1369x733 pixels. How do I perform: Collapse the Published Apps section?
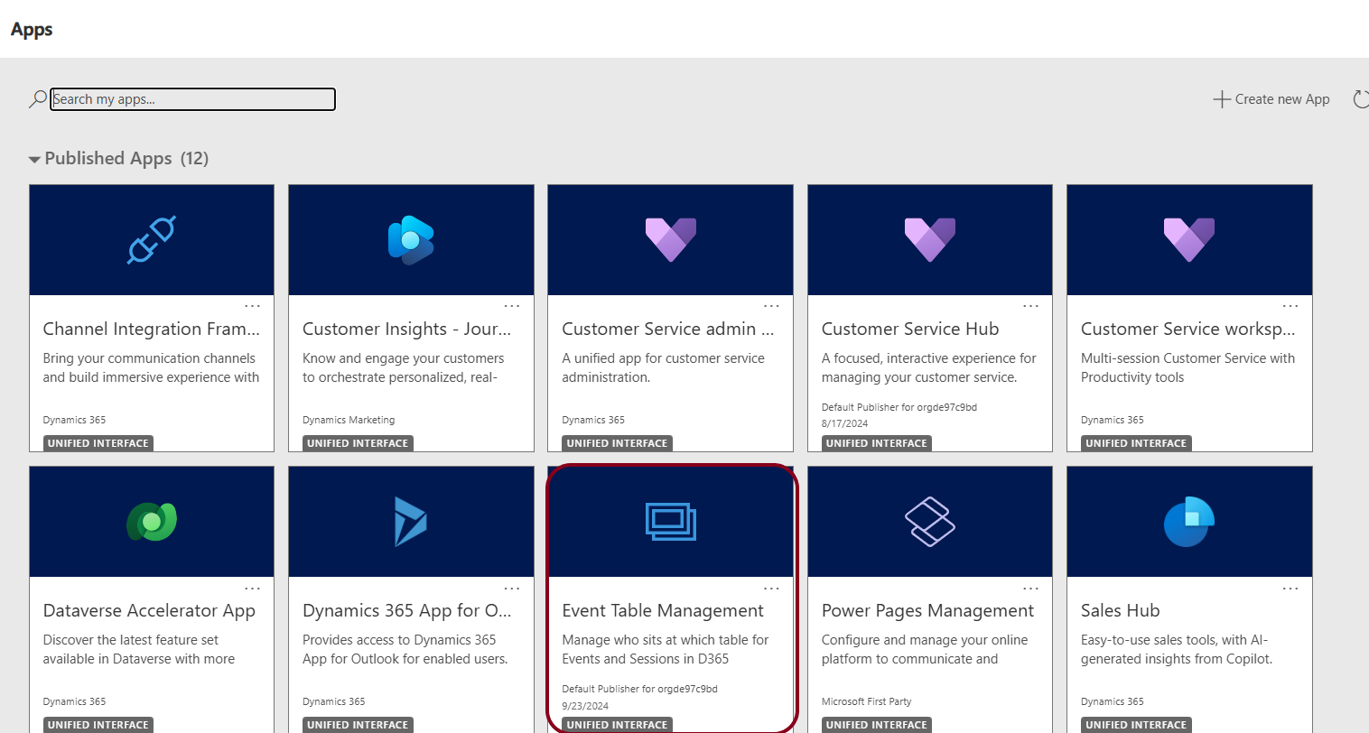34,160
